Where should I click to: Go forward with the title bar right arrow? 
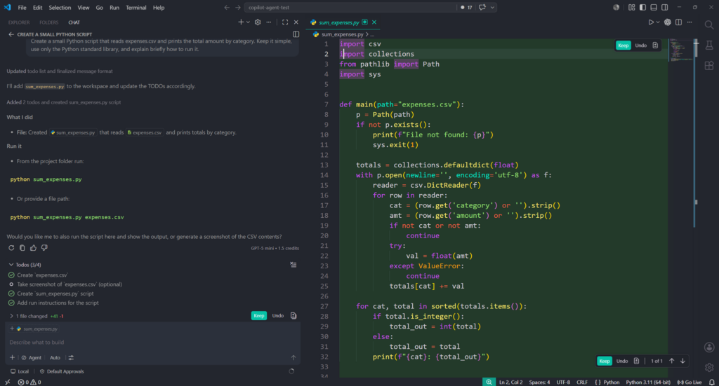[x=237, y=7]
